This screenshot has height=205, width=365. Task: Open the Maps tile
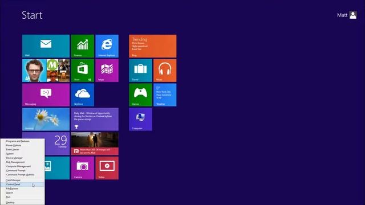coord(107,71)
